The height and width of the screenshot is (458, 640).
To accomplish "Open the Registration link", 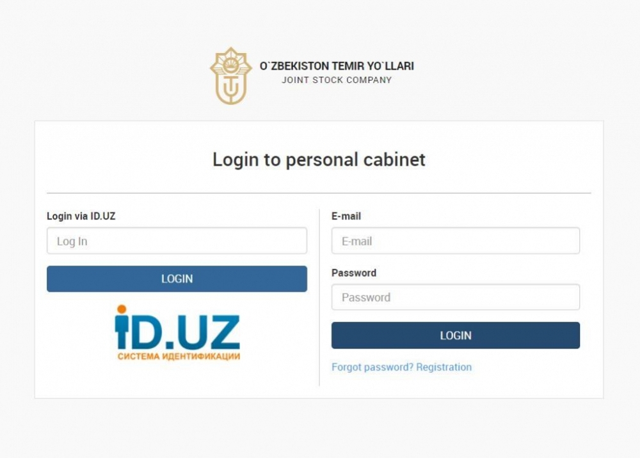I will [x=444, y=367].
